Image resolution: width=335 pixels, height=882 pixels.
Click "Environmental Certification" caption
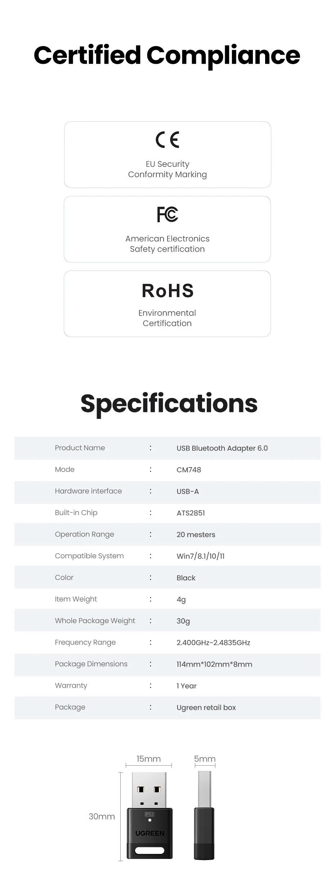click(x=167, y=318)
